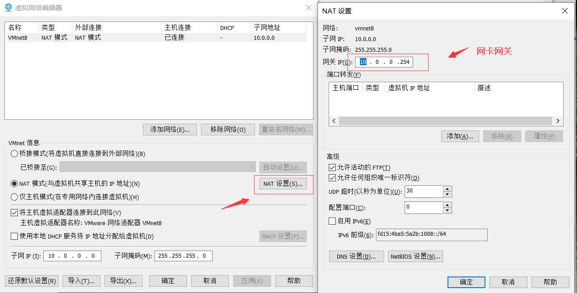The width and height of the screenshot is (577, 293).
Task: Click the 导出(X)... button
Action: (x=123, y=281)
